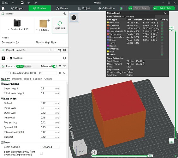Switch to the Project tab
The width and height of the screenshot is (178, 158).
[84, 8]
